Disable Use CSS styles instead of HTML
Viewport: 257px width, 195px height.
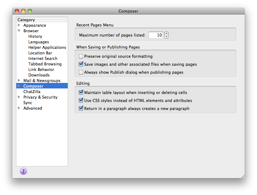pyautogui.click(x=81, y=100)
